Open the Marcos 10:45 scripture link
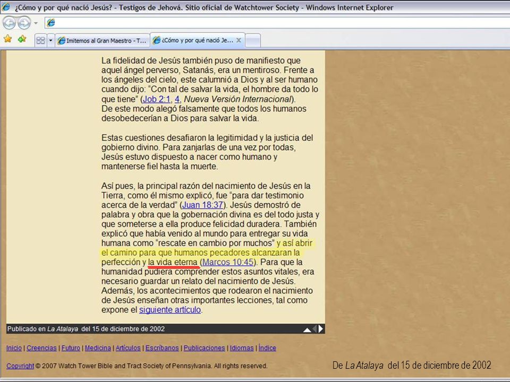510x382 pixels. click(227, 262)
